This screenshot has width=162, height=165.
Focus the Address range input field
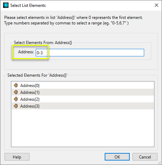tap(90, 53)
